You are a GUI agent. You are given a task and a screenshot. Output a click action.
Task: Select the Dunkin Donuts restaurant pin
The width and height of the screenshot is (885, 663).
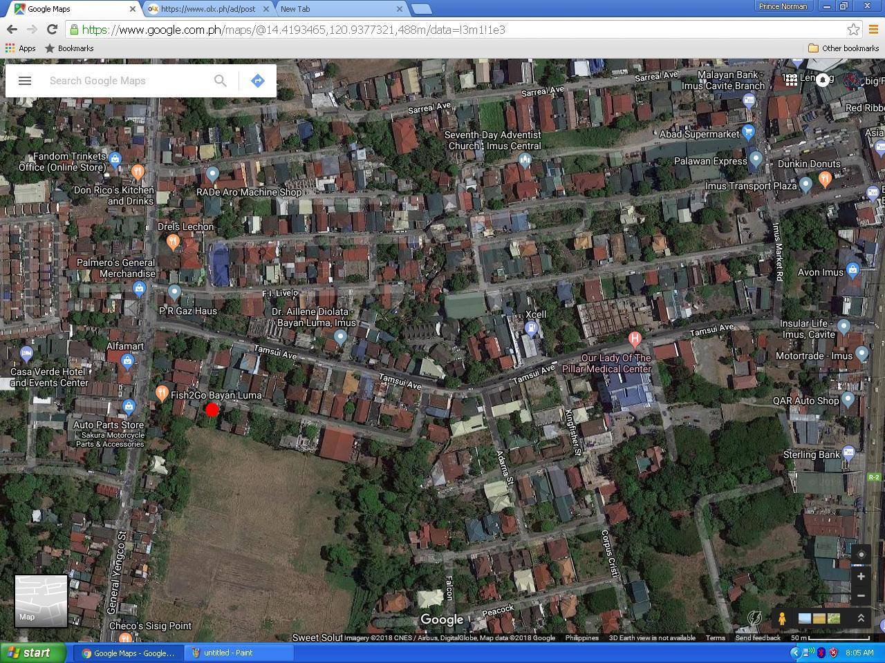(824, 179)
